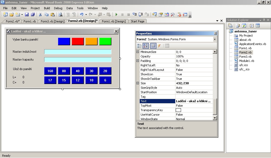
Task: Expand the Size property node
Action: (x=138, y=83)
